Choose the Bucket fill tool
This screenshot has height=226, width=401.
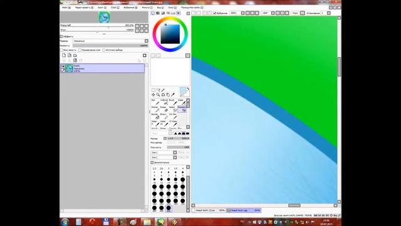click(155, 116)
